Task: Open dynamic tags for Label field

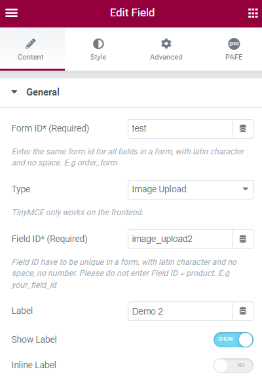Action: (x=243, y=311)
